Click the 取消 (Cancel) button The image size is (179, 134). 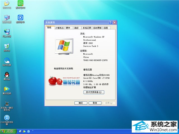pyautogui.click(x=95, y=103)
